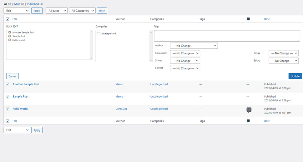The height and width of the screenshot is (162, 303).
Task: Toggle select-all checkbox in table header
Action: (8, 19)
